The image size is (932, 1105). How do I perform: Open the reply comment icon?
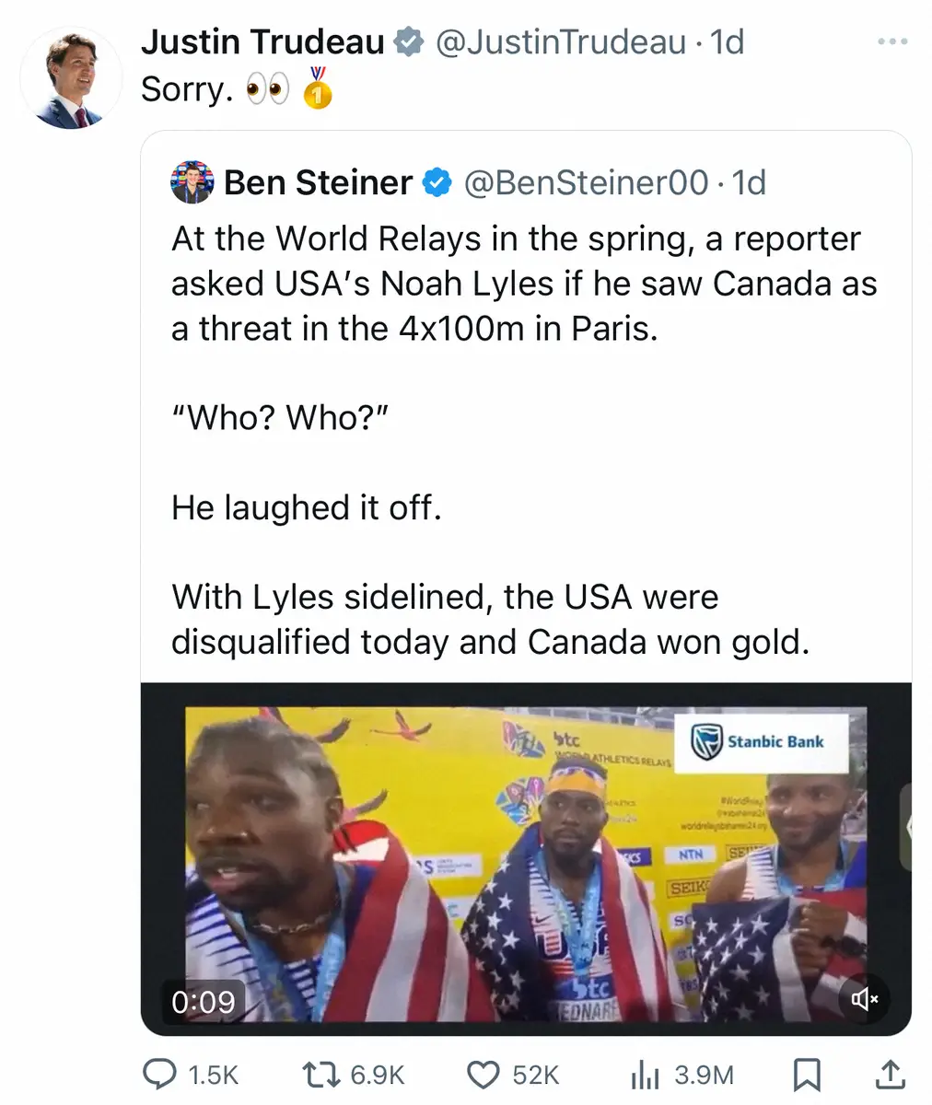coord(160,1074)
